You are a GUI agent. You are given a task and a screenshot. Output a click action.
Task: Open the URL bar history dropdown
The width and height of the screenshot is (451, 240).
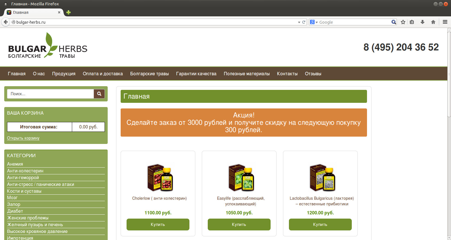[x=299, y=22]
